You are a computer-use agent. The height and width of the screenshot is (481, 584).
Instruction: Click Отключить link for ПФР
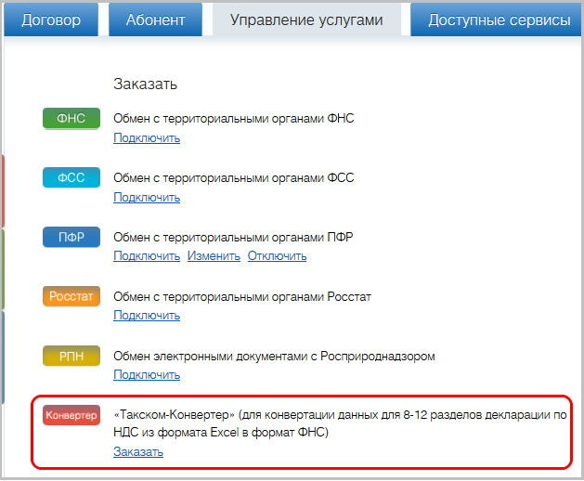point(277,256)
